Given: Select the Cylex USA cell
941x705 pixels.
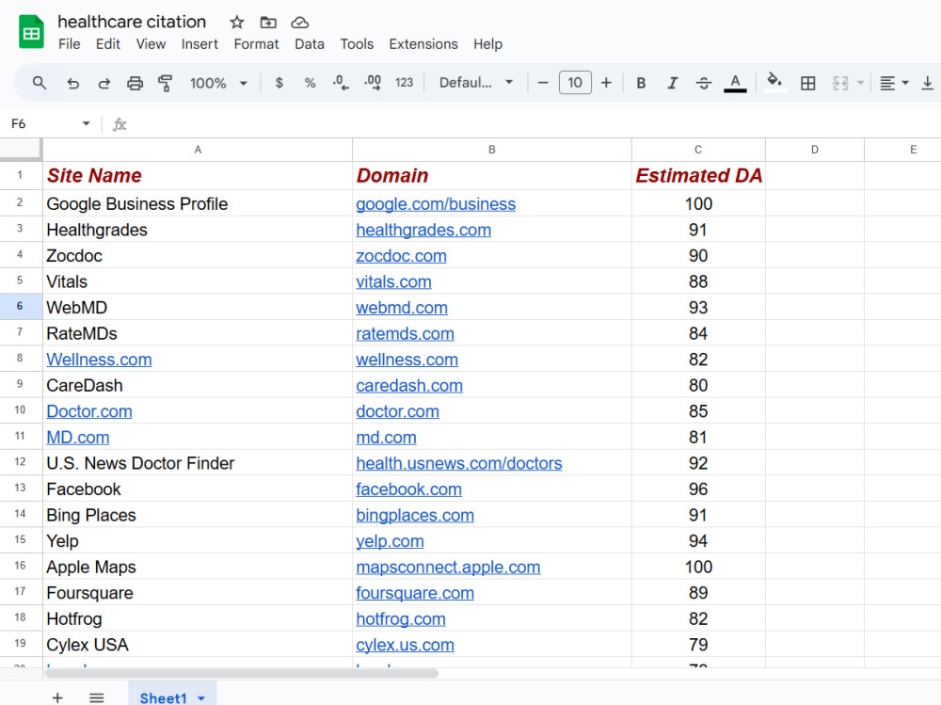Looking at the screenshot, I should 198,645.
